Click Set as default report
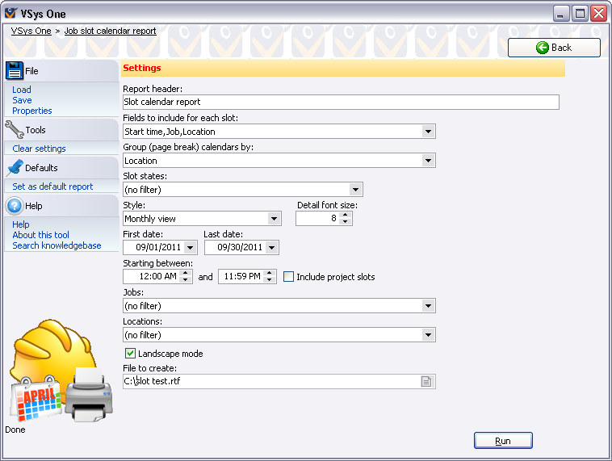The width and height of the screenshot is (612, 461). coord(52,186)
